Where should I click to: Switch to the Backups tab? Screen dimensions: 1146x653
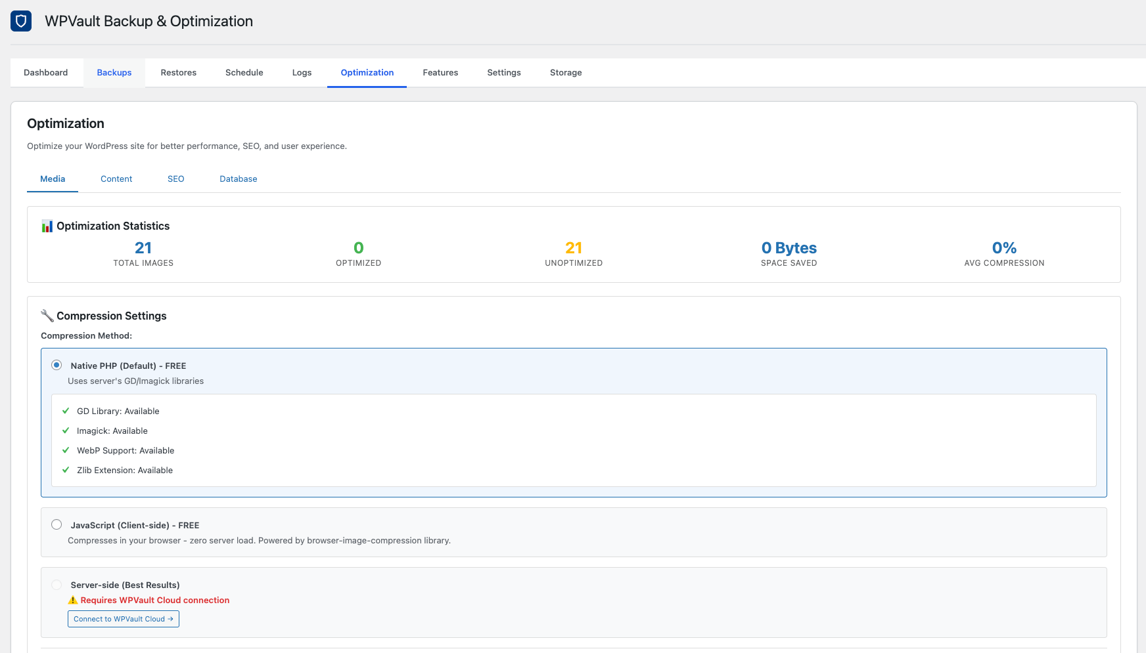click(x=114, y=73)
